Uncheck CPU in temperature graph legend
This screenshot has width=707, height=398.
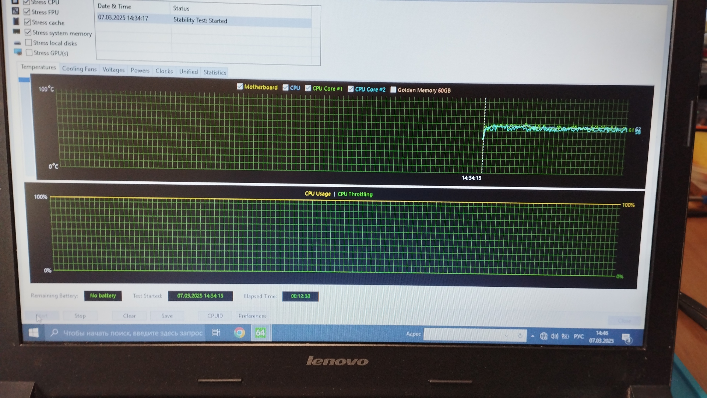tap(285, 88)
